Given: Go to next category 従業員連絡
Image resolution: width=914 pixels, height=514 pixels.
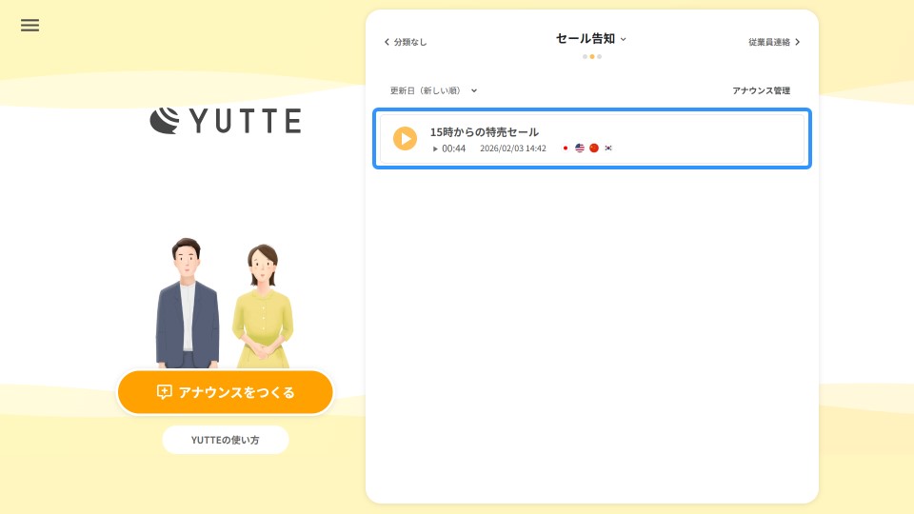Looking at the screenshot, I should tap(773, 42).
